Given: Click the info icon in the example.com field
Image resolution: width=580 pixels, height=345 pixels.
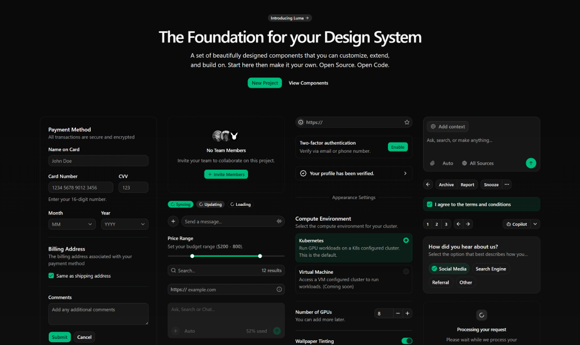Looking at the screenshot, I should (x=279, y=289).
